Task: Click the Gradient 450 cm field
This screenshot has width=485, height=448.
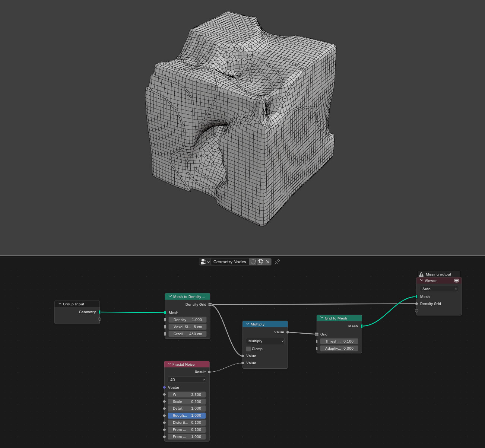Action: click(187, 334)
